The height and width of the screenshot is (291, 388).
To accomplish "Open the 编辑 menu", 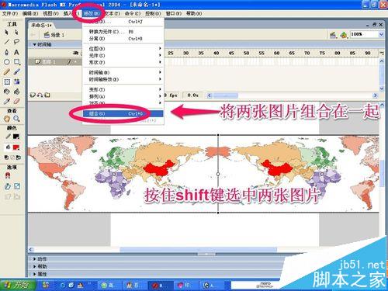I will click(x=30, y=13).
